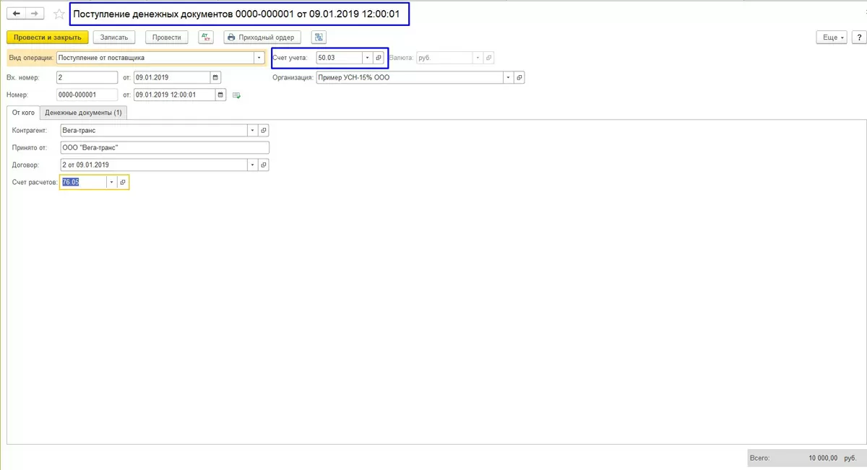The image size is (867, 470).
Task: Go back with the left arrow icon
Action: 17,14
